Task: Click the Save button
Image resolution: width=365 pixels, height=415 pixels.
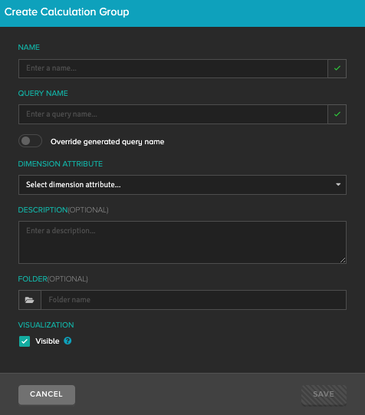Action: [x=324, y=394]
